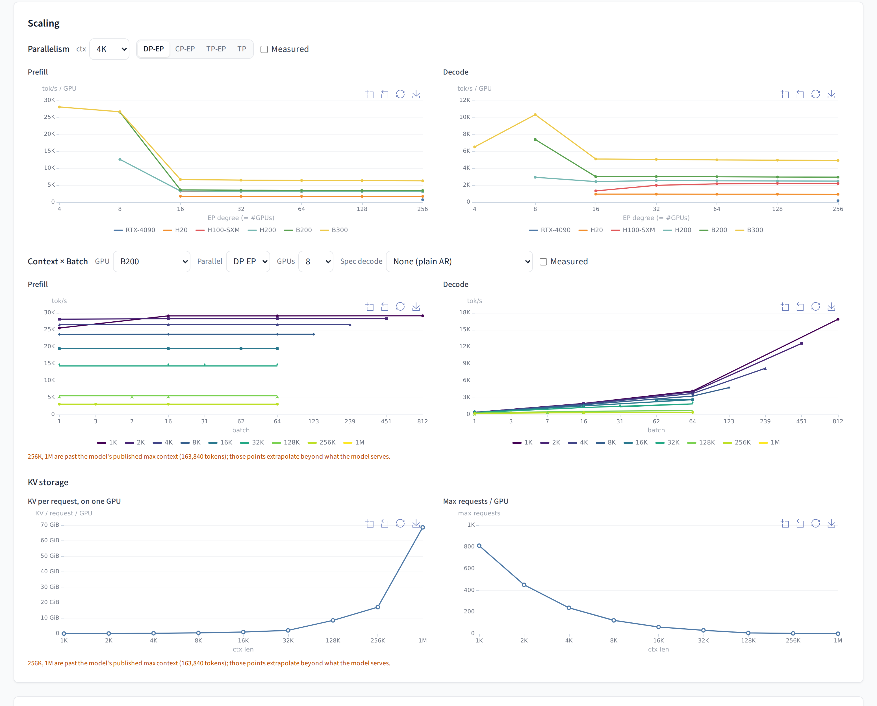Open the GPU B200 dropdown
This screenshot has width=877, height=706.
click(x=152, y=262)
